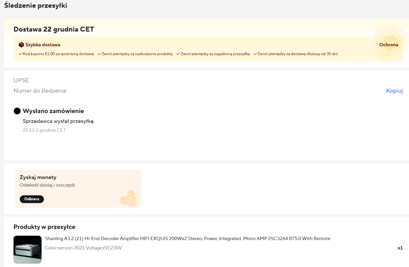Click checkmark before Kod kuponu €1.00
Image resolution: width=409 pixels, height=267 pixels.
point(21,54)
